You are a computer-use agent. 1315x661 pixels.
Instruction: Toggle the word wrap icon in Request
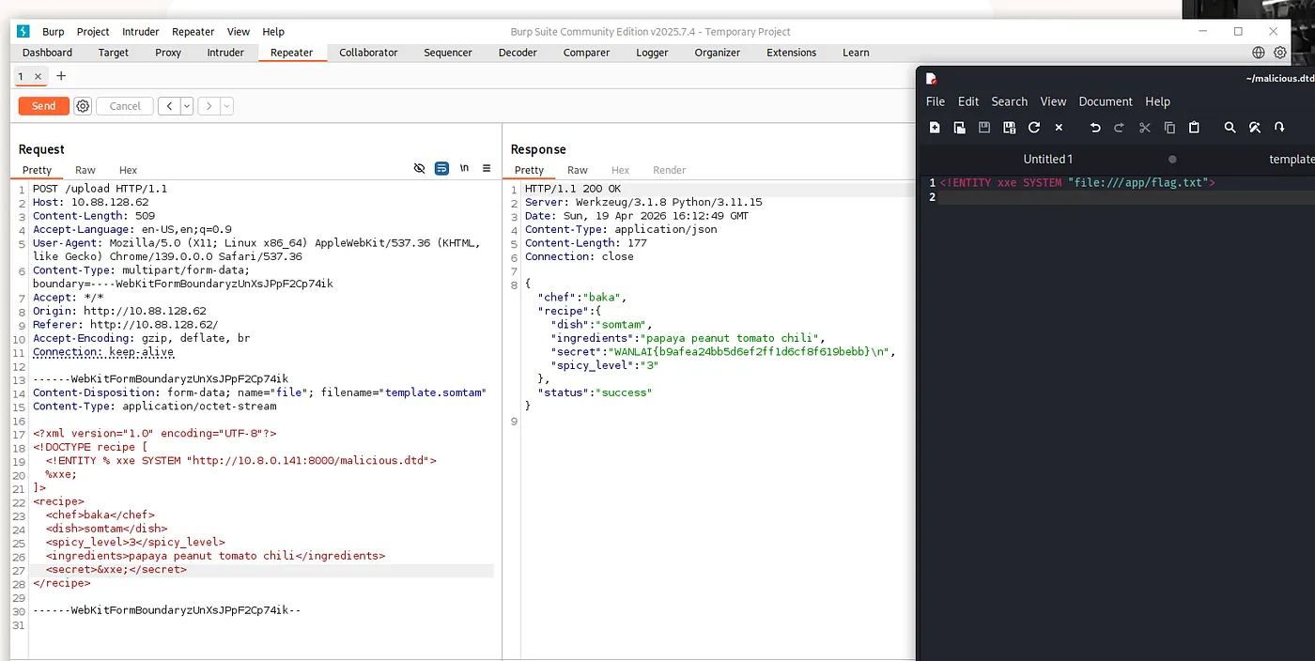[441, 168]
